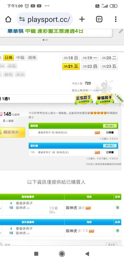
Task: Click the 莊家殺手 badge icon
Action: click(x=84, y=99)
